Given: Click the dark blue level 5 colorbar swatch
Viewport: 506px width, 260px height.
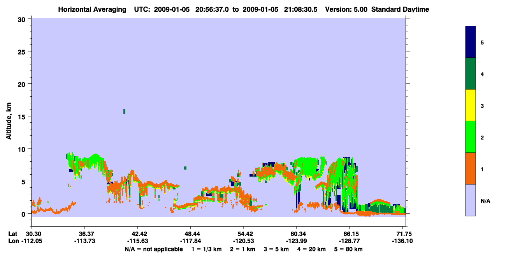Looking at the screenshot, I should coord(471,42).
